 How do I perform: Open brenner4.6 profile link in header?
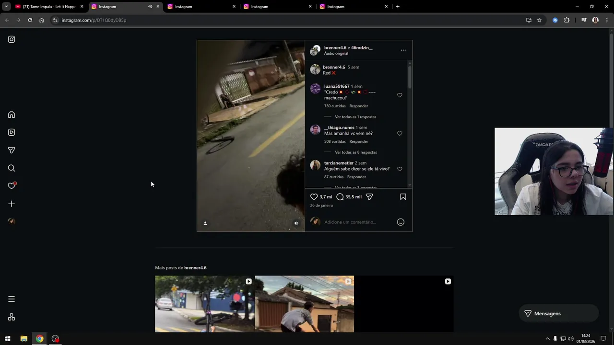[x=335, y=48]
